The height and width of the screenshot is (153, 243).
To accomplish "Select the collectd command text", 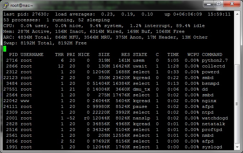I will tap(213, 66).
